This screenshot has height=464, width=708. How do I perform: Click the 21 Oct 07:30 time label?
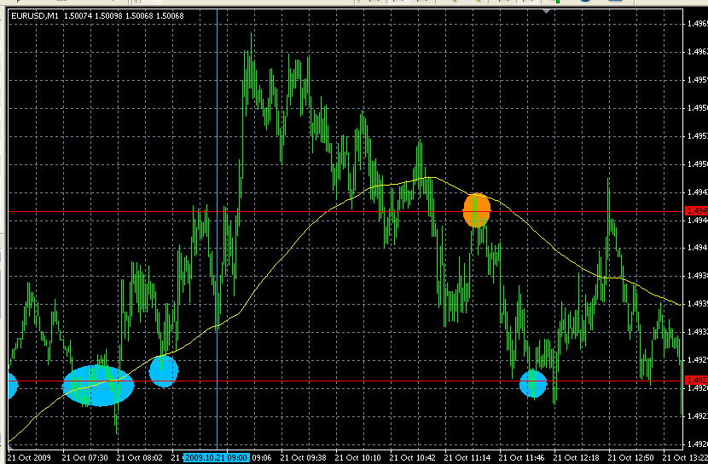[86, 457]
